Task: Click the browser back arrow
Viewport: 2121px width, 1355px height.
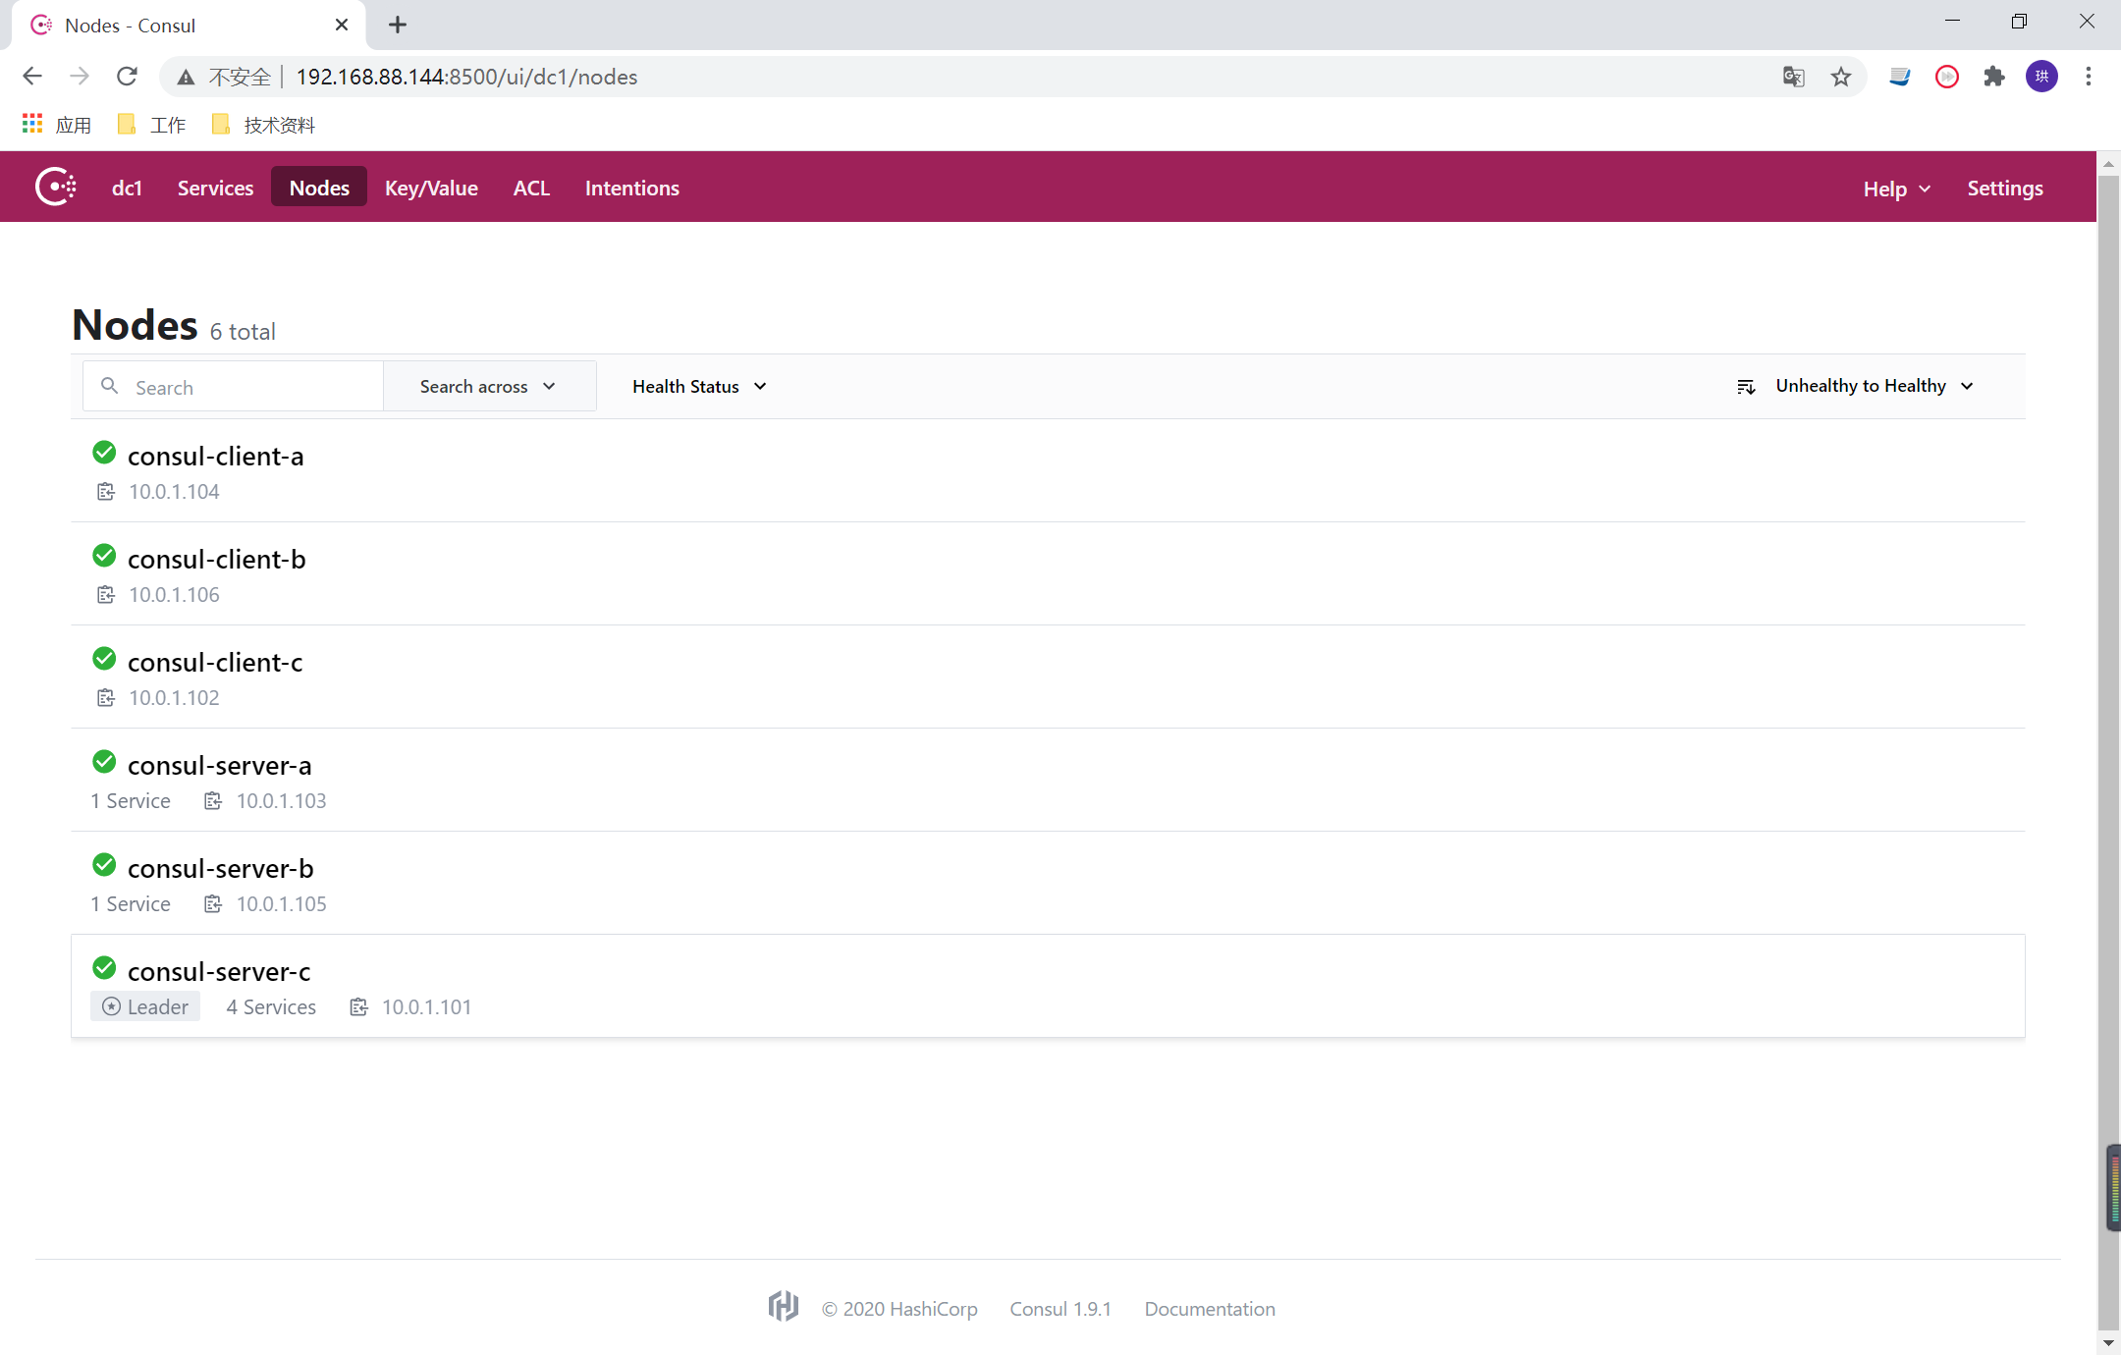Action: click(31, 77)
